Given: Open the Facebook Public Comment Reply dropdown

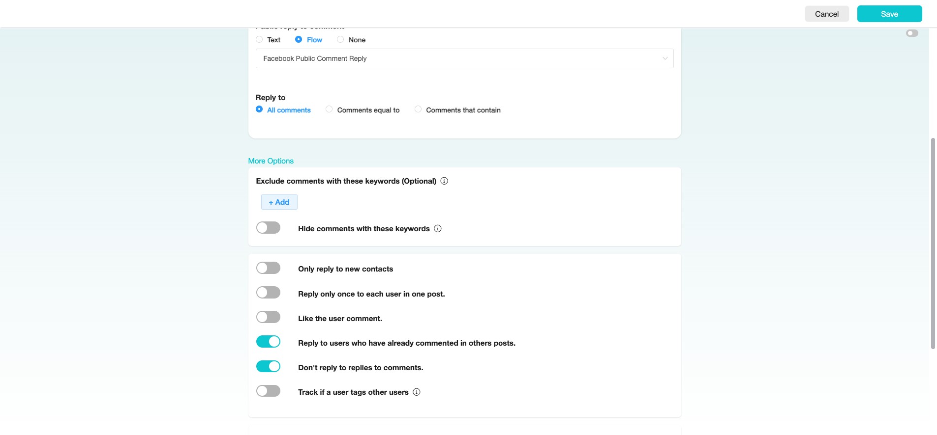Looking at the screenshot, I should [x=464, y=58].
